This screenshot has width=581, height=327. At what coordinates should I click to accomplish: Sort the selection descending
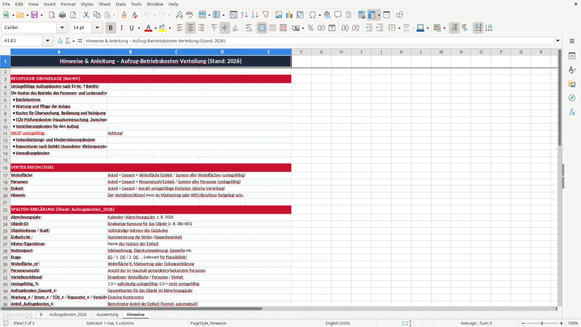pyautogui.click(x=255, y=15)
